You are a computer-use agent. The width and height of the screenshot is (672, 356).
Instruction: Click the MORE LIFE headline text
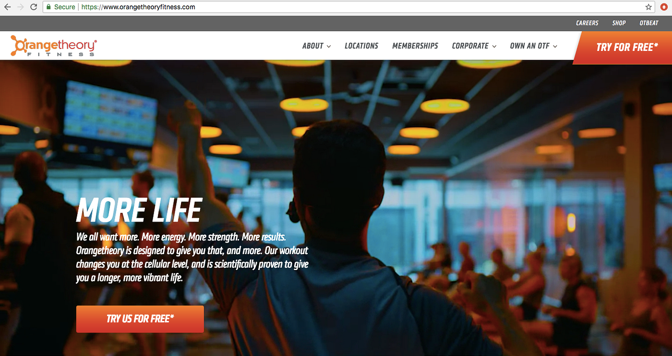139,210
